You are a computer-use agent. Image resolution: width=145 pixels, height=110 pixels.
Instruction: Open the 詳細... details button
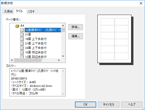point(76,27)
